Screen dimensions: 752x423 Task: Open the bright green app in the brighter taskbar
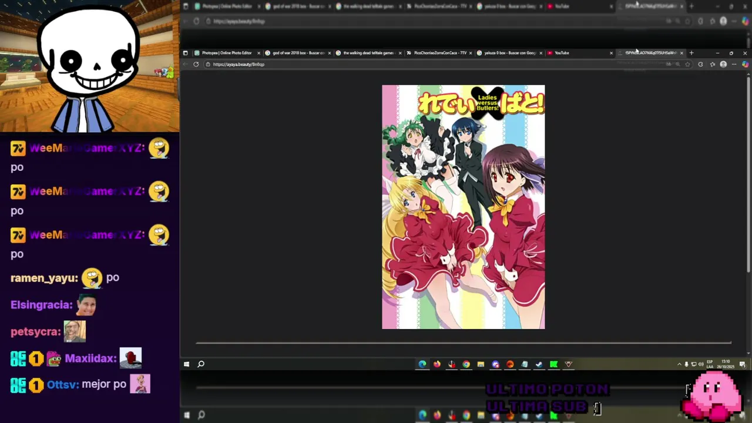pos(553,364)
